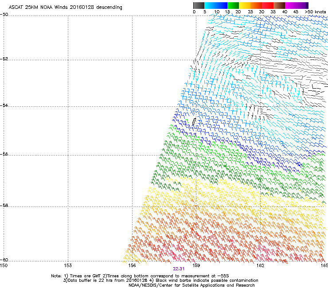
Task: Click the "40" label under the color bar
Action: click(x=285, y=12)
